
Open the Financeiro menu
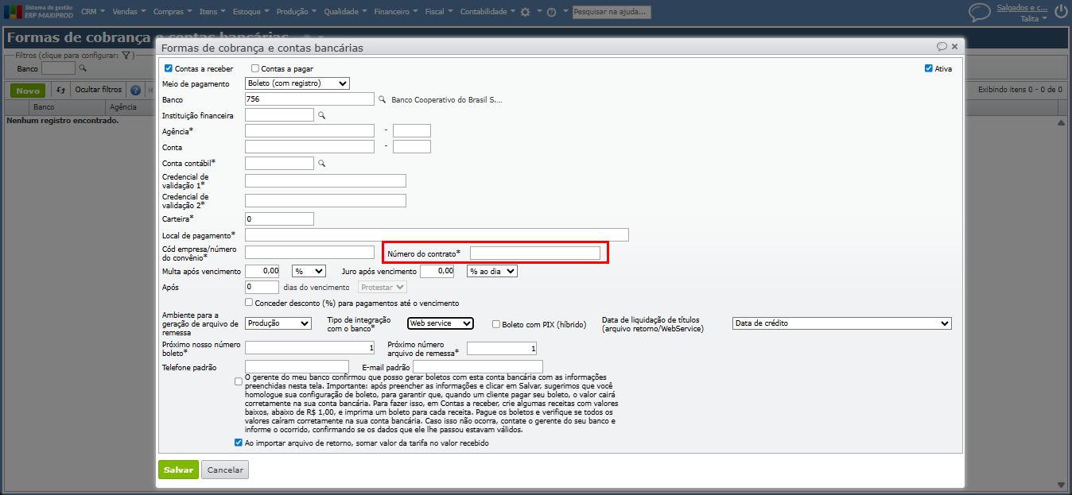click(x=396, y=12)
